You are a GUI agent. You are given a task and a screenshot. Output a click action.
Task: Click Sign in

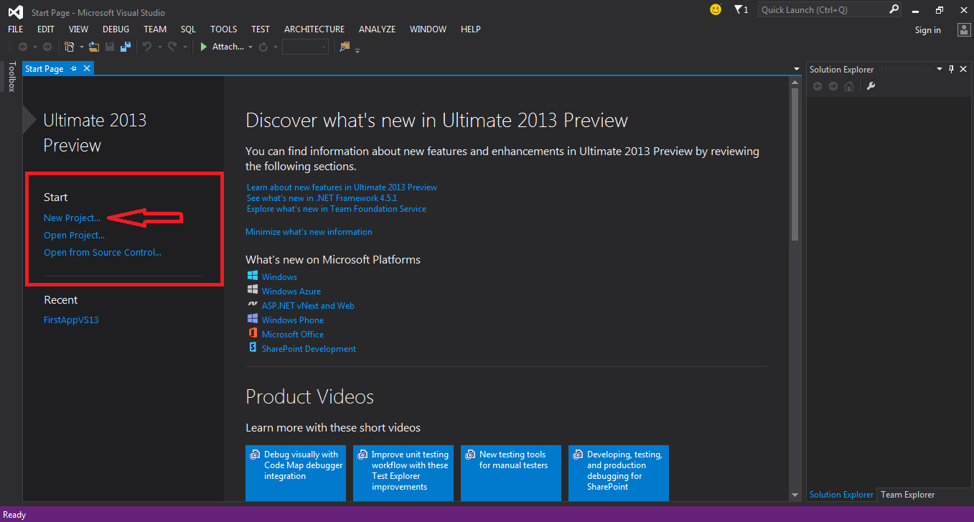point(928,30)
